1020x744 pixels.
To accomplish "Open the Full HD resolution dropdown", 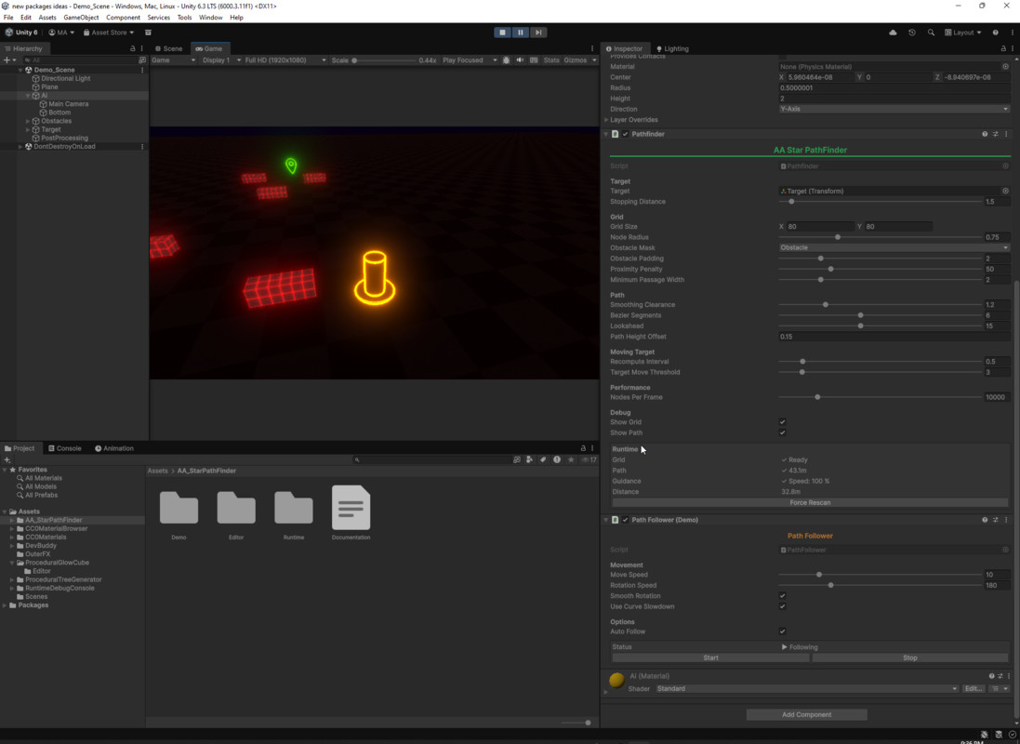I will tap(285, 60).
